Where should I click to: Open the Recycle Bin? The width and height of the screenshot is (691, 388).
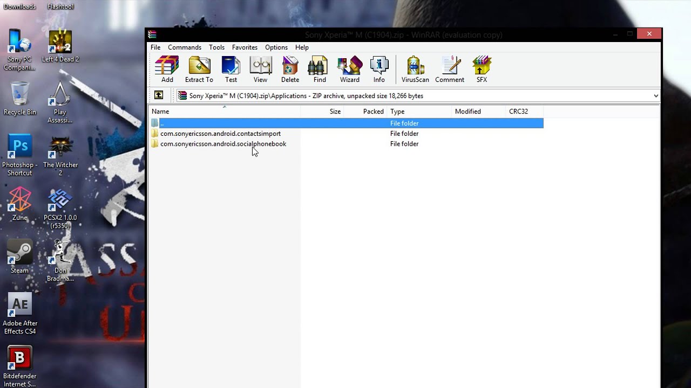(x=19, y=99)
